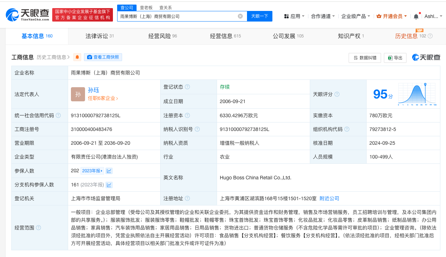Click the 天眼查 logo right of 导出 button

426,58
